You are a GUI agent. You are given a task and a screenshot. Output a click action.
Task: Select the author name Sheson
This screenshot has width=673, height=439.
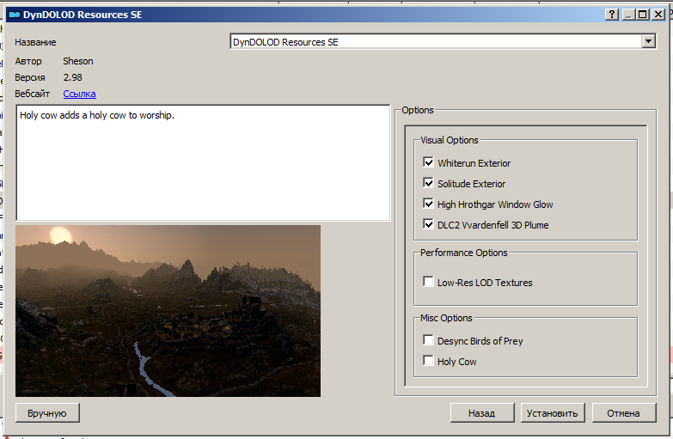(x=78, y=61)
